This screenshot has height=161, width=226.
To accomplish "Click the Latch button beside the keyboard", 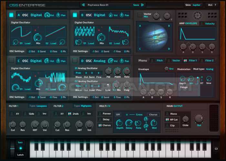I will click(x=20, y=155).
